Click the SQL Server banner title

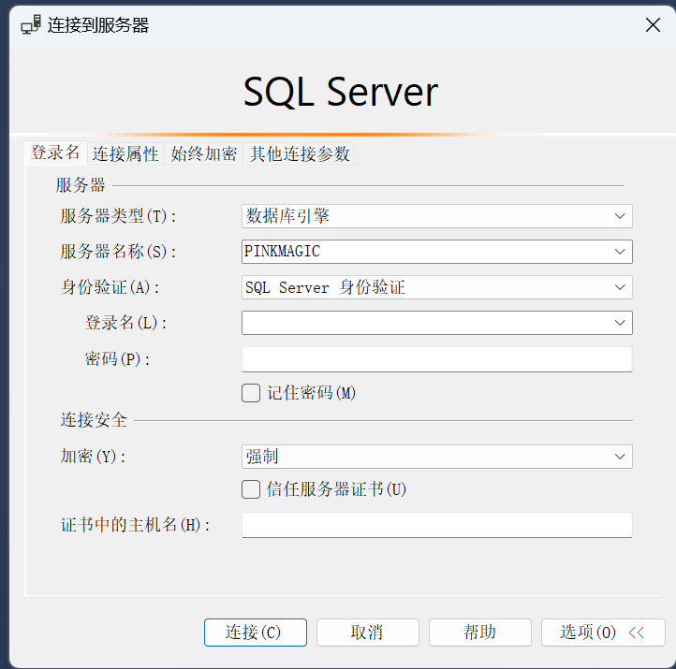click(341, 92)
